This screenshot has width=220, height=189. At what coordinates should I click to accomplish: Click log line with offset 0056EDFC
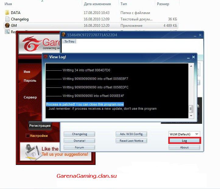tap(87, 87)
